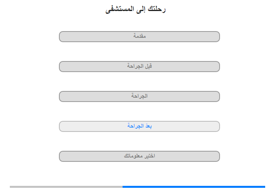Go to the Introduction menu entry
The image size is (275, 189).
pos(139,37)
